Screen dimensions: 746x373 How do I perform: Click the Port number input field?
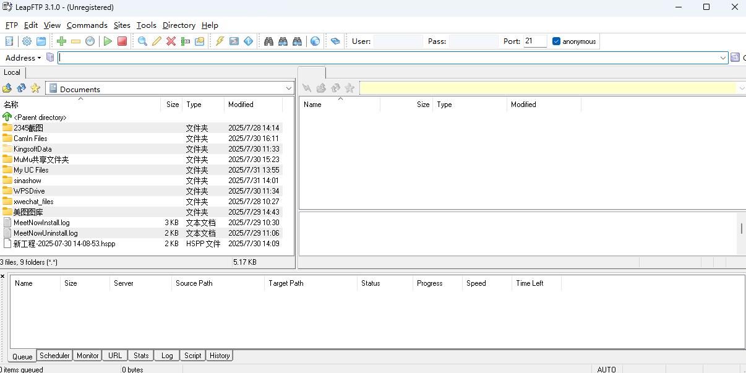tap(534, 41)
